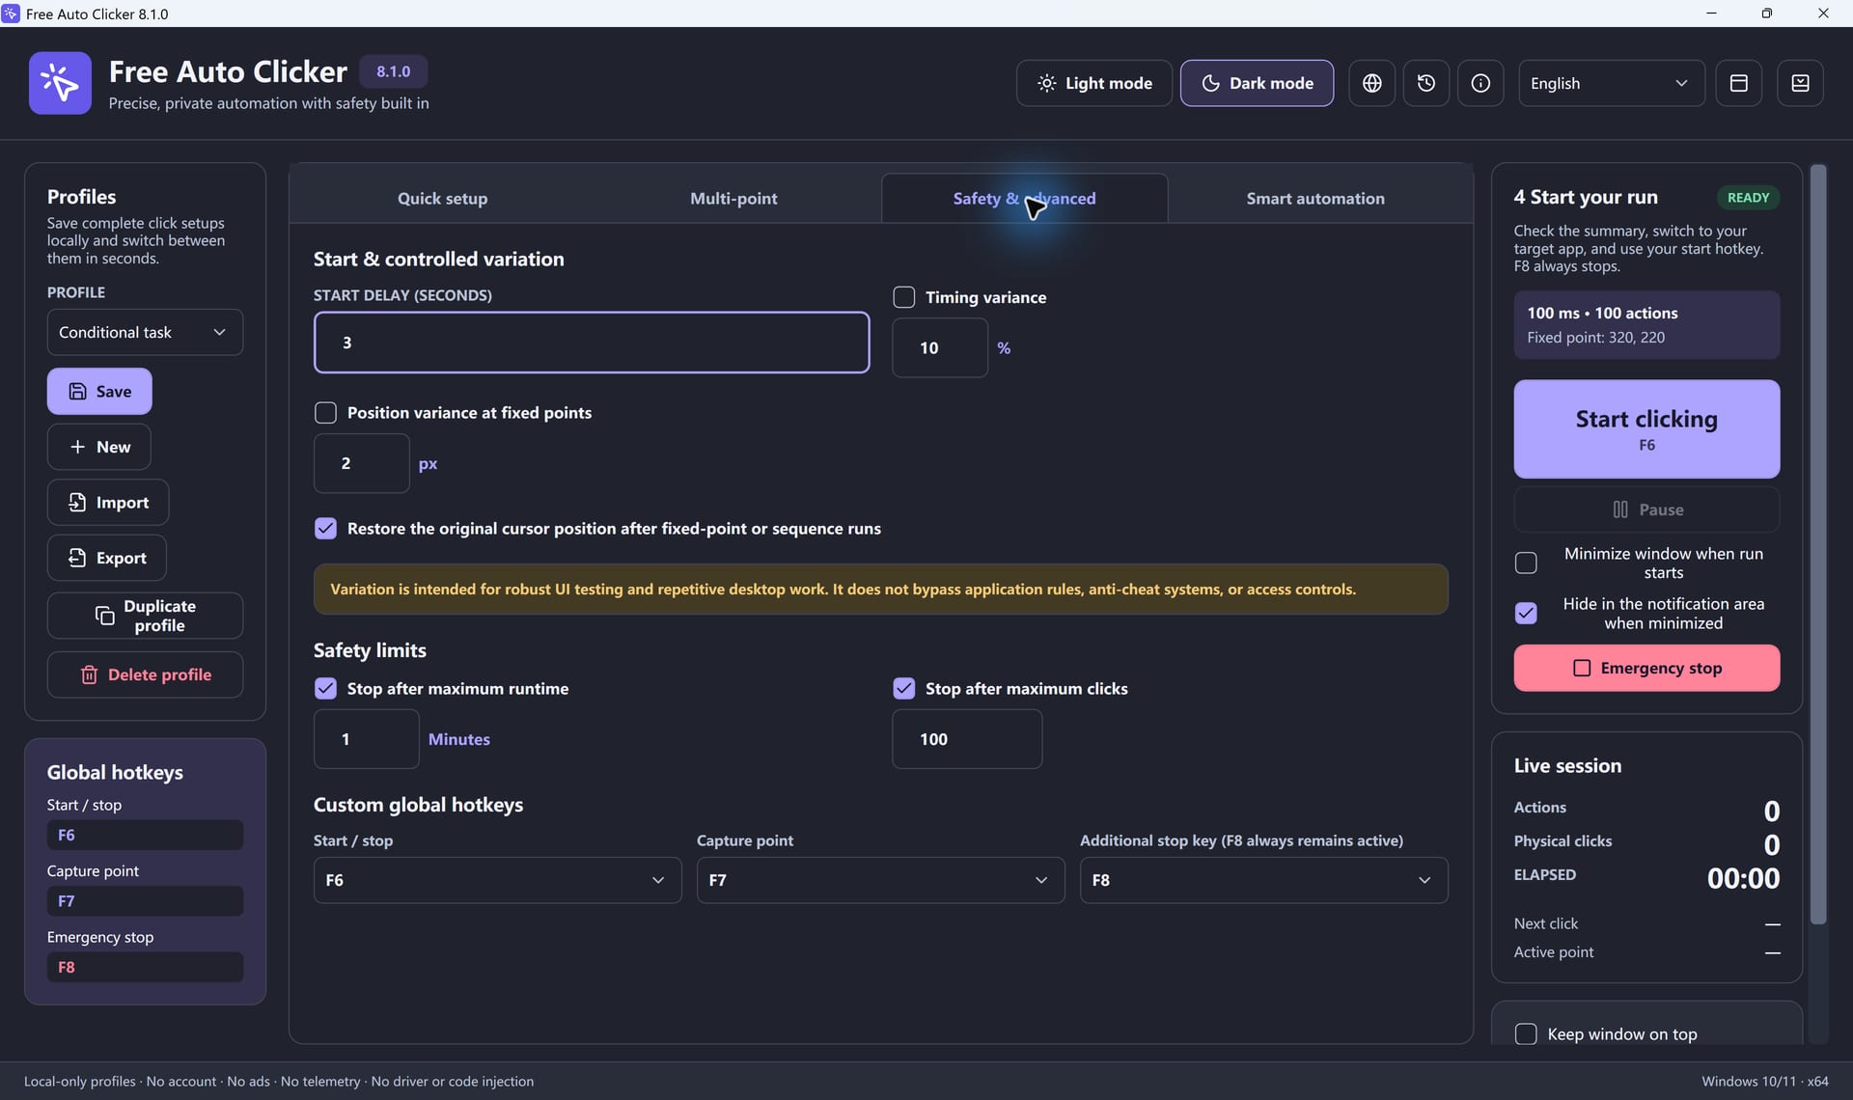The width and height of the screenshot is (1853, 1100).
Task: Toggle Stop after maximum clicks
Action: [903, 689]
